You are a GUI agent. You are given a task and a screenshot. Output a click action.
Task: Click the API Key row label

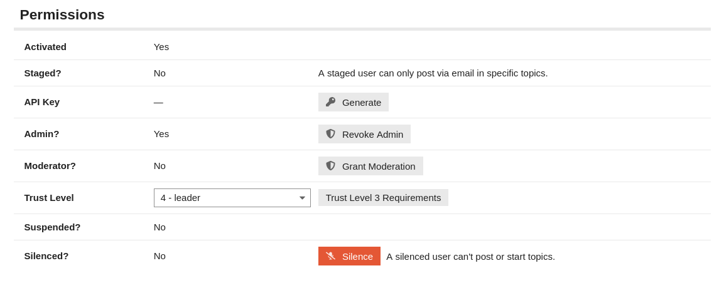click(42, 102)
